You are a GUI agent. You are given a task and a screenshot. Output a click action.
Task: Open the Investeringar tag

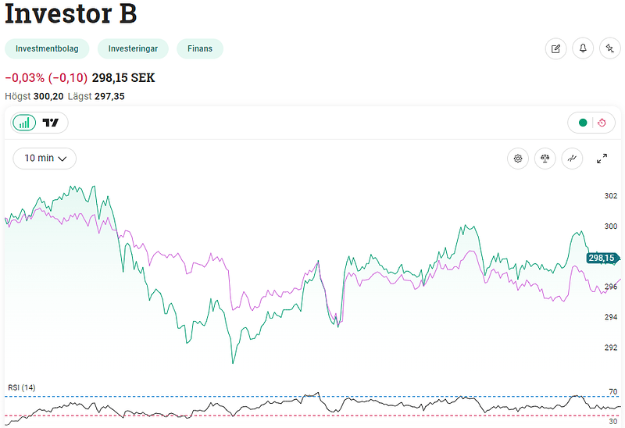[133, 48]
